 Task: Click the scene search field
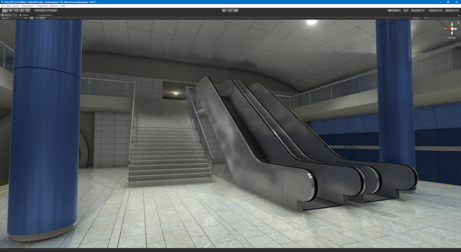click(x=441, y=18)
